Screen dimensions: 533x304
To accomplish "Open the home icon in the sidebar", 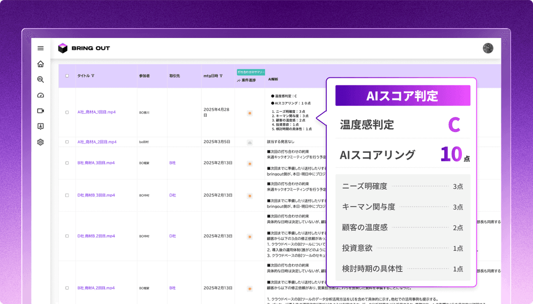I will (x=40, y=64).
